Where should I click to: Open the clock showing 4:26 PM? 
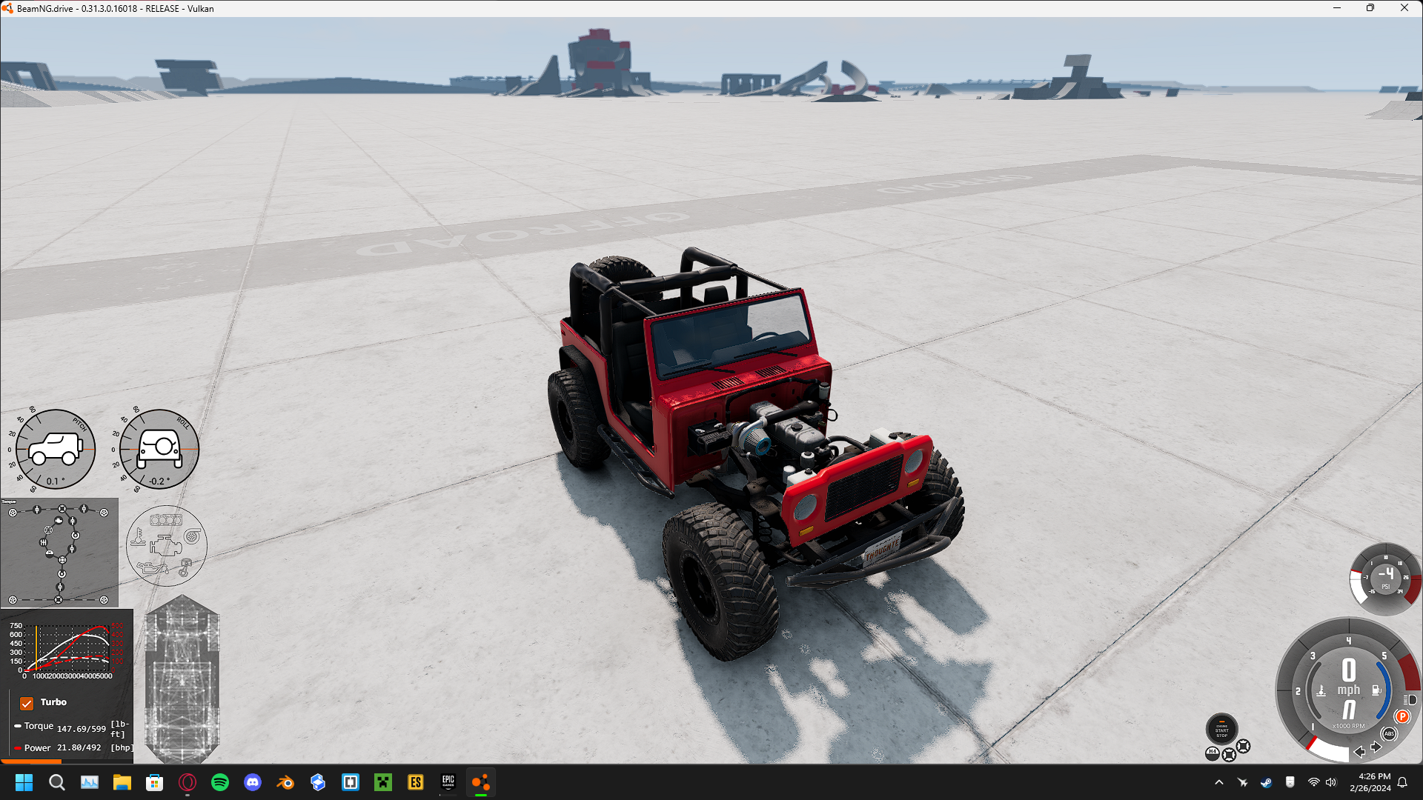[x=1370, y=782]
